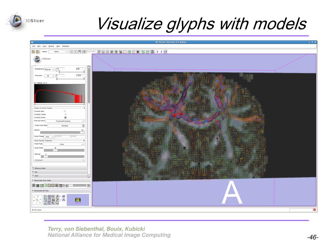Click the slice fade slider in Slice Views
Screen dimensions: 331x248
point(77,185)
